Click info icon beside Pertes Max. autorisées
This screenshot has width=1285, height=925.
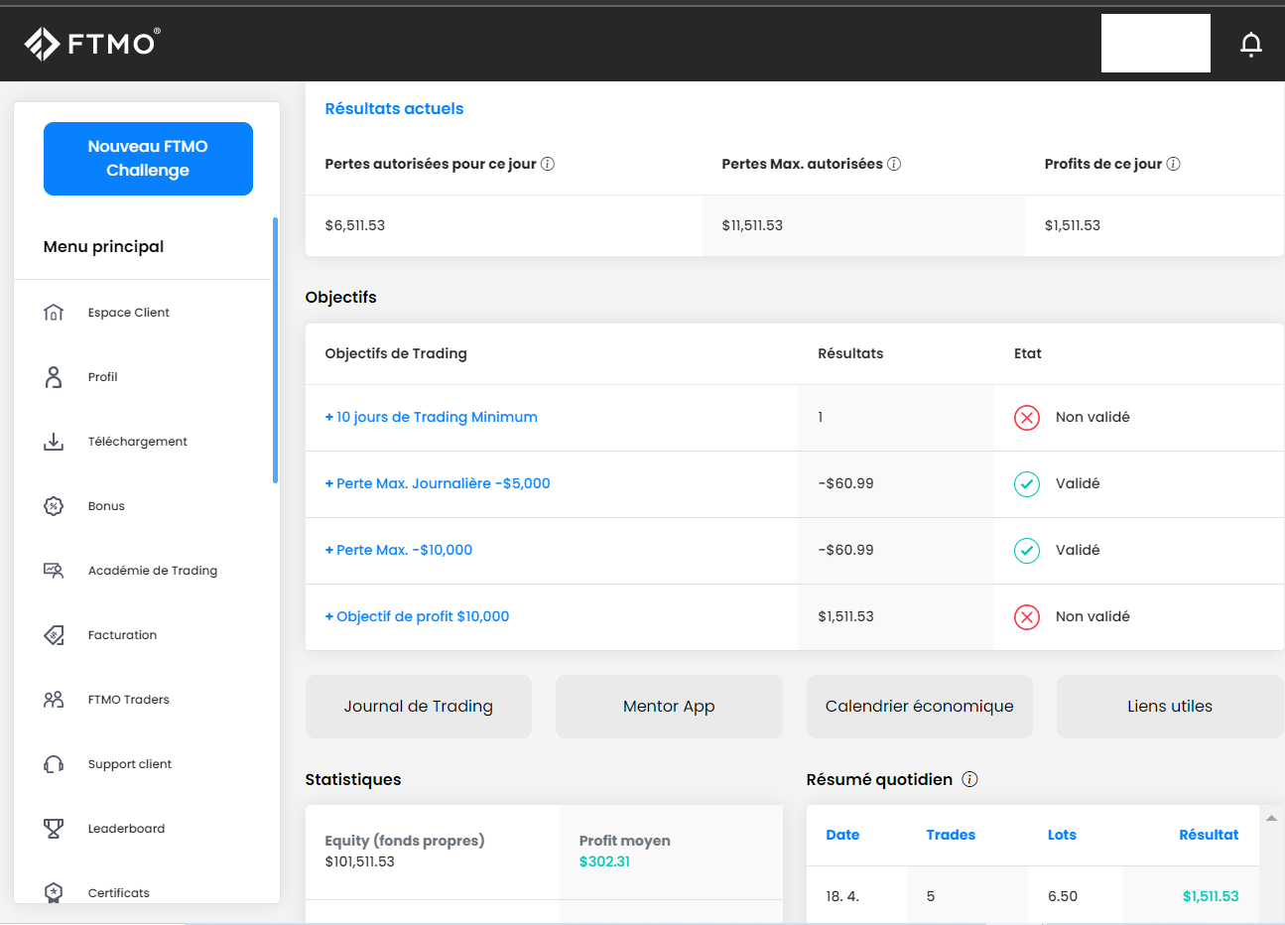(894, 164)
